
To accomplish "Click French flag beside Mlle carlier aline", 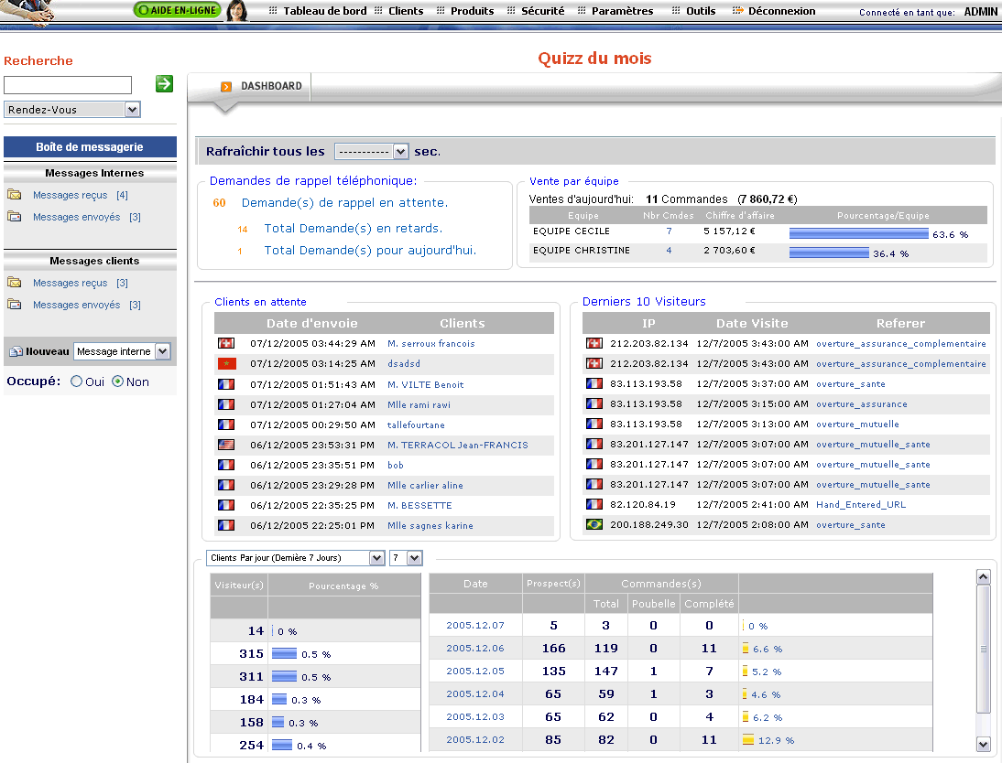I will point(226,485).
